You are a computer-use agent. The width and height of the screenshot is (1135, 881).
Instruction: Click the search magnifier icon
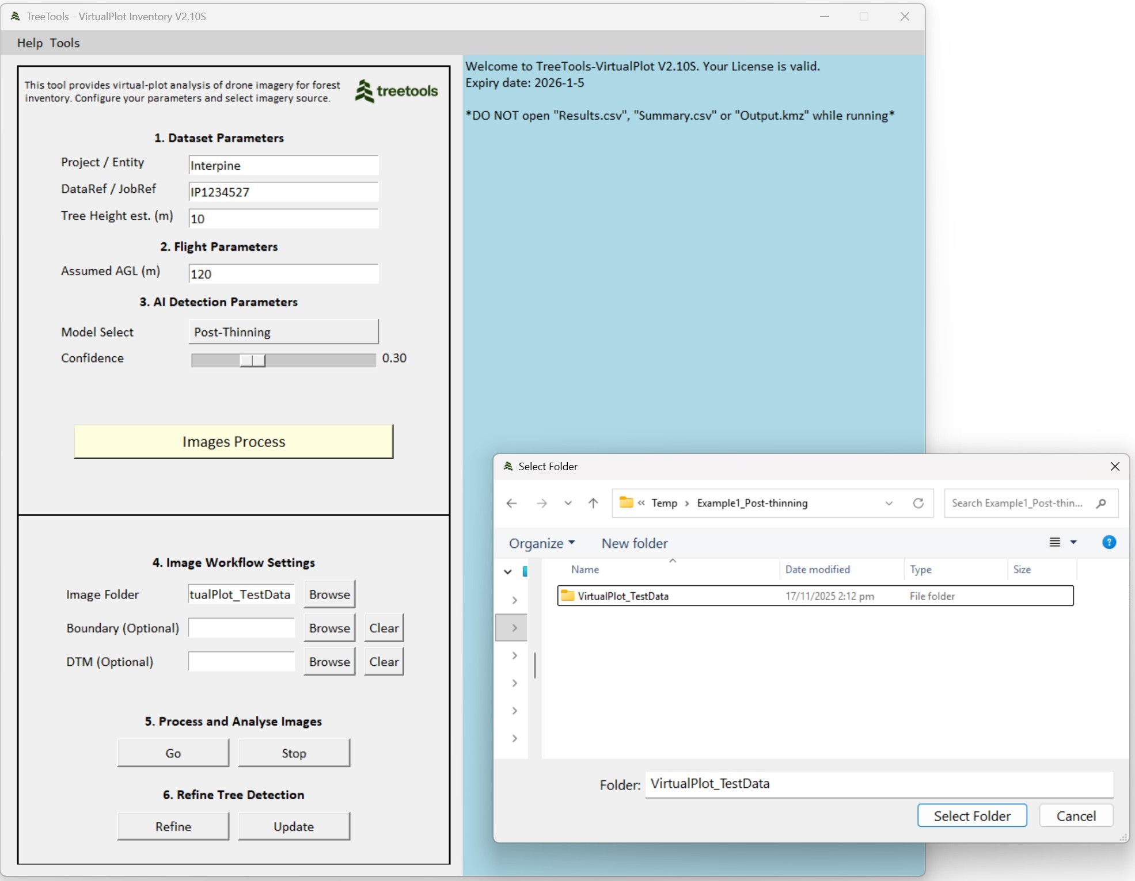(1101, 504)
